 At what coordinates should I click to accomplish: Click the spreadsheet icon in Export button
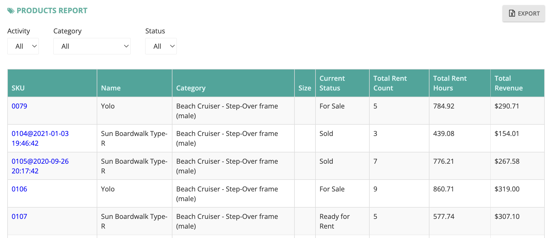coord(512,13)
